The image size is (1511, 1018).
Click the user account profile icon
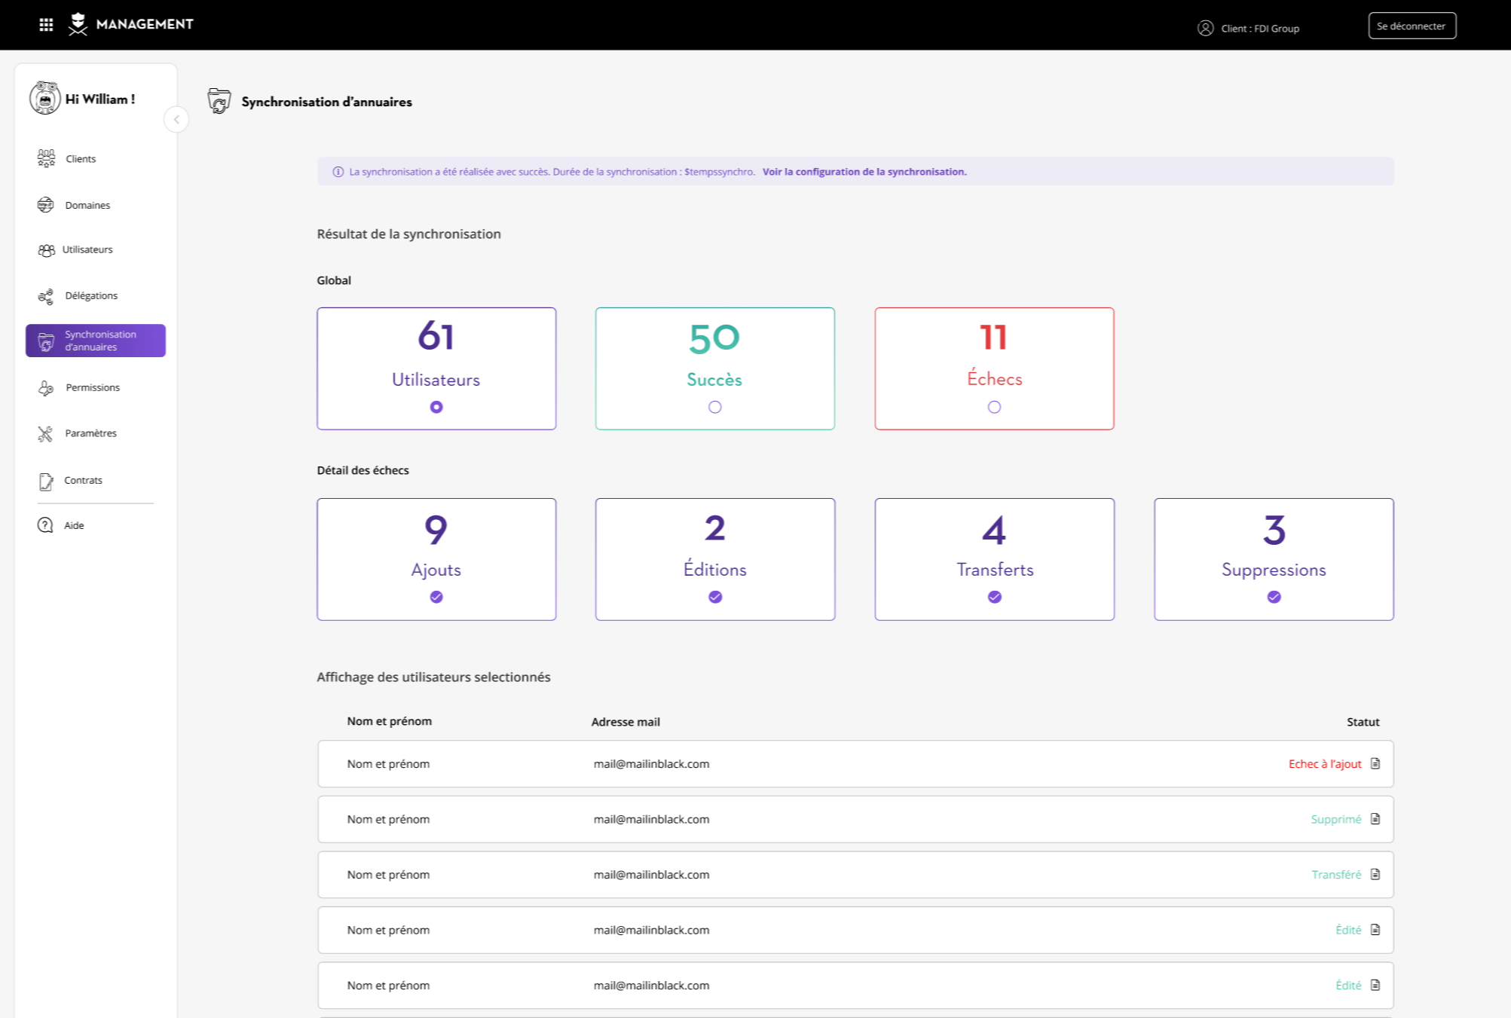1205,28
